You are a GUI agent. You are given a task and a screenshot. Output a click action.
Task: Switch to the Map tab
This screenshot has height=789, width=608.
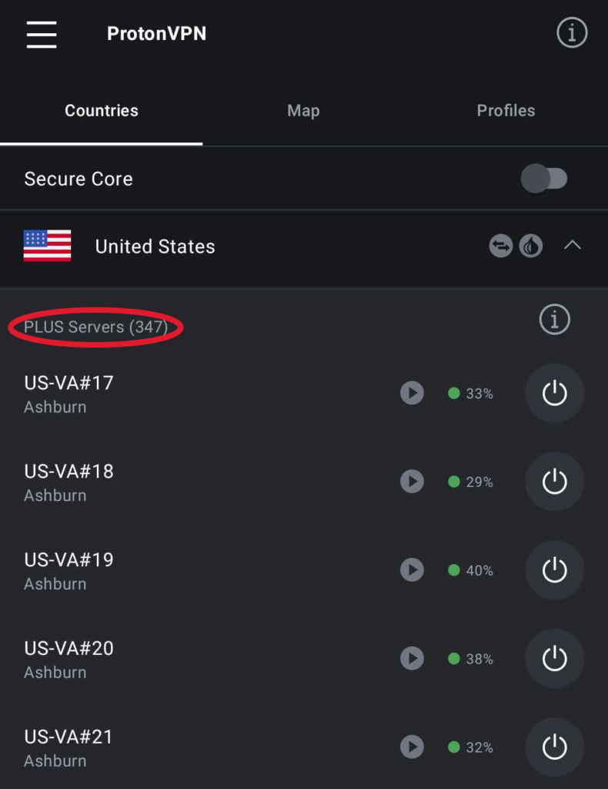point(303,110)
